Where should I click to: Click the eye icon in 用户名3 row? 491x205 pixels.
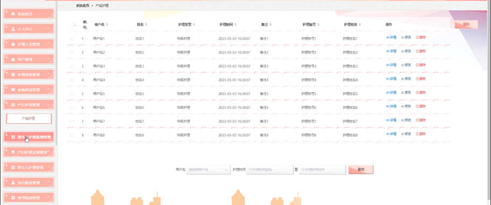pos(387,65)
